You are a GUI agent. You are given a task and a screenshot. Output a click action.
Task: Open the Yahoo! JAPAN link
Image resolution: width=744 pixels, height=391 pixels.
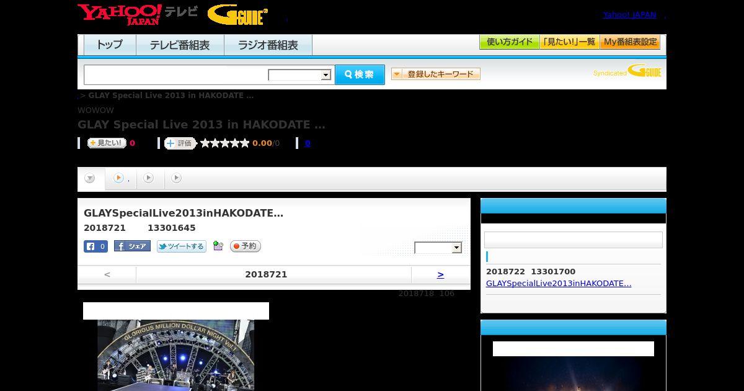click(x=629, y=14)
